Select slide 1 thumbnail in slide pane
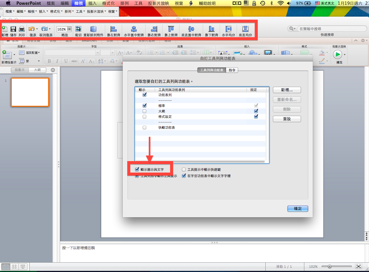369x272 pixels. pyautogui.click(x=30, y=92)
